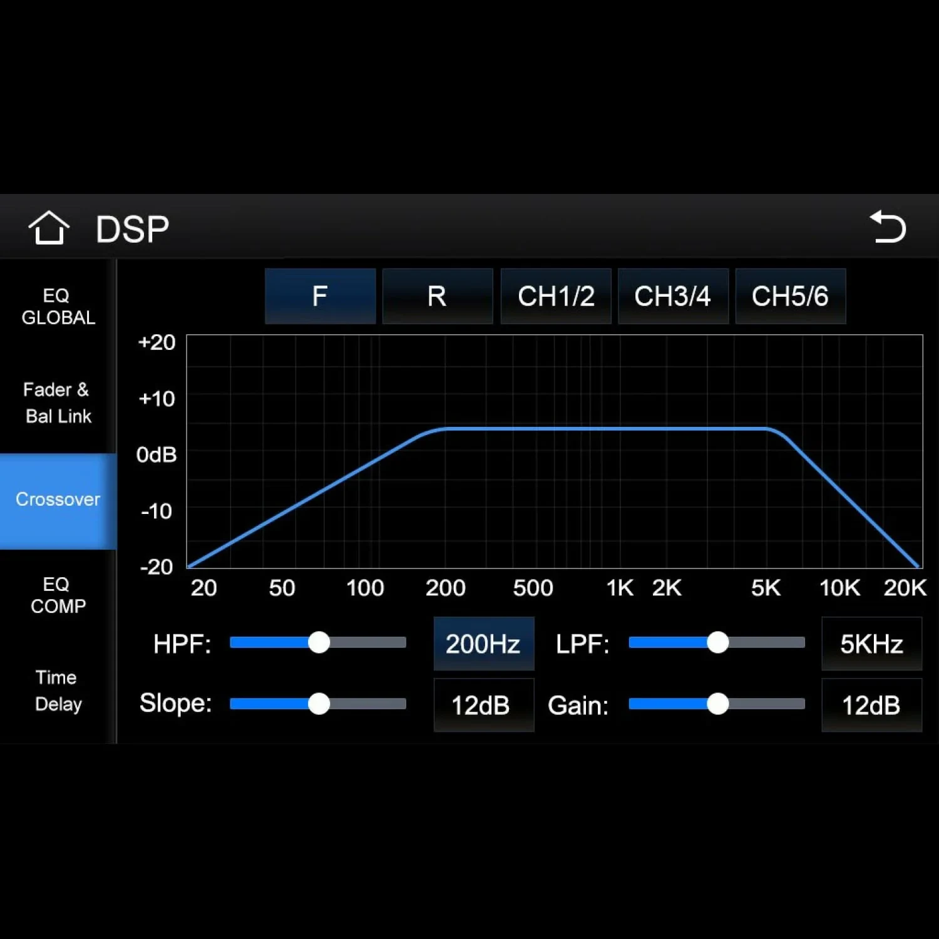The image size is (939, 939).
Task: Go to EQ COMP page
Action: [x=58, y=595]
